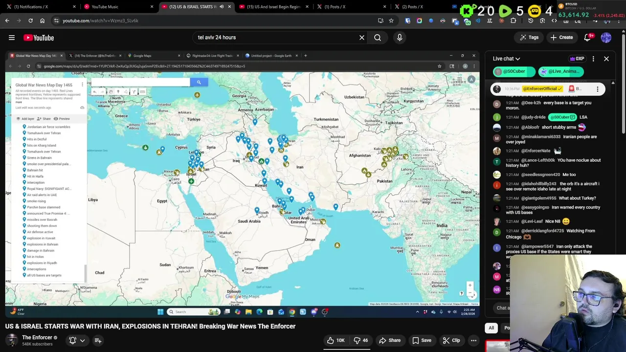626x352 pixels.
Task: Open live chat three-dot options
Action: pos(593,59)
